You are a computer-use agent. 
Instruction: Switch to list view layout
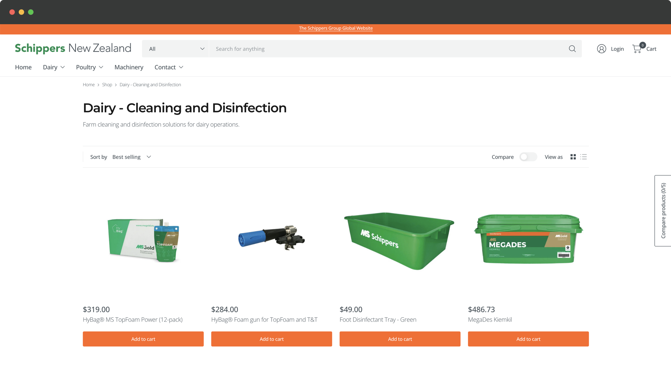[x=583, y=157]
